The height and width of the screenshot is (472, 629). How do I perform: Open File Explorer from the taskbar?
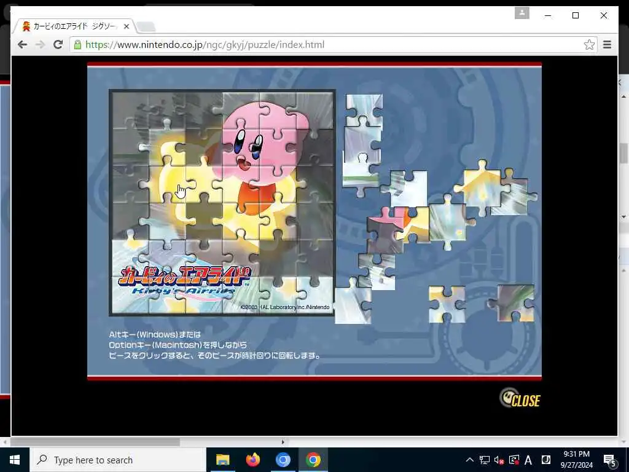point(222,460)
